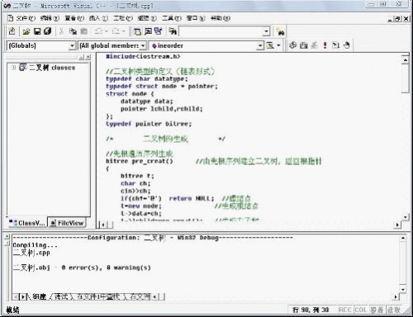Open a file with the Open toolbar icon
Image resolution: width=413 pixels, height=317 pixels.
(x=26, y=31)
